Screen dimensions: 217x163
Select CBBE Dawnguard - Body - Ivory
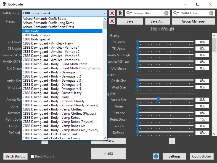point(62,97)
